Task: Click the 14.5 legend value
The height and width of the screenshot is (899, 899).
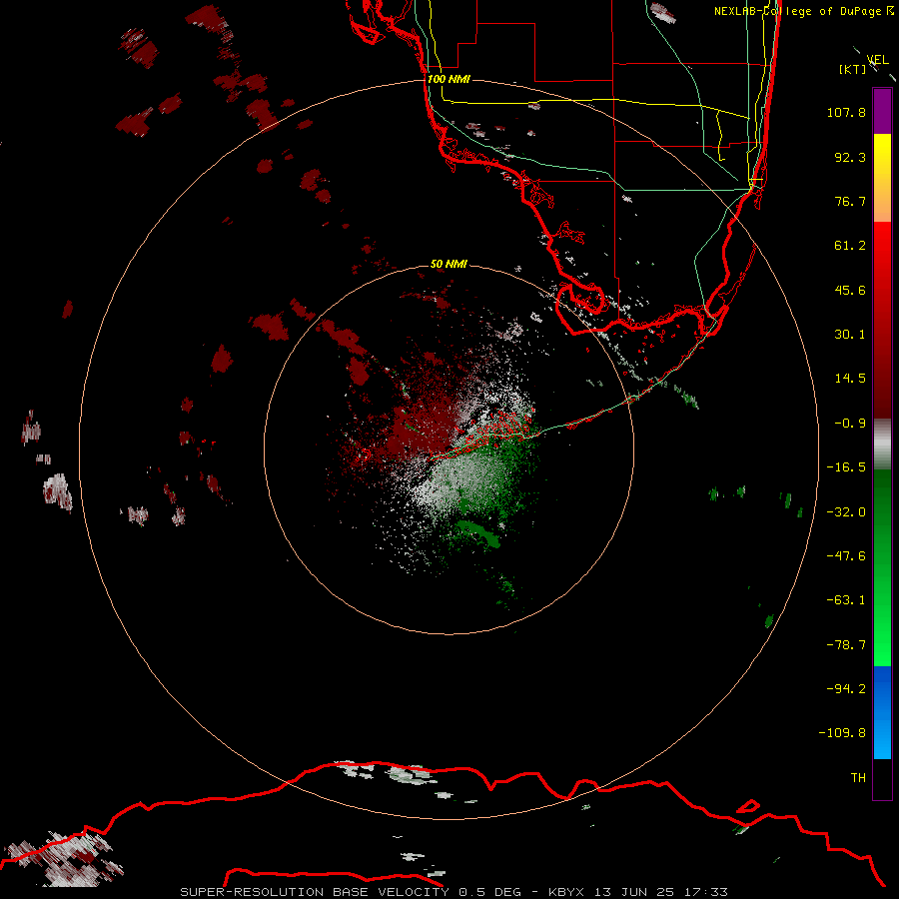Action: coord(850,379)
